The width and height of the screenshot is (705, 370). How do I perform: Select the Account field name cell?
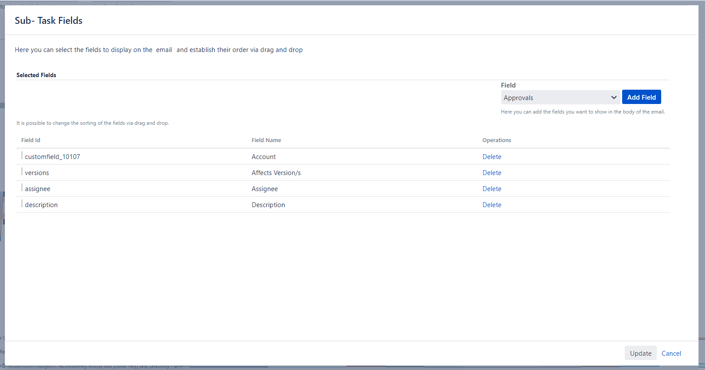click(x=263, y=157)
